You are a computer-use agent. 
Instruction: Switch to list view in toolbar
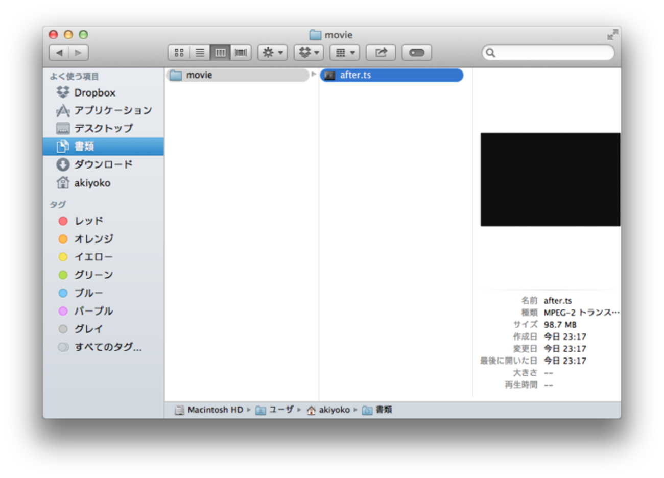(x=200, y=53)
